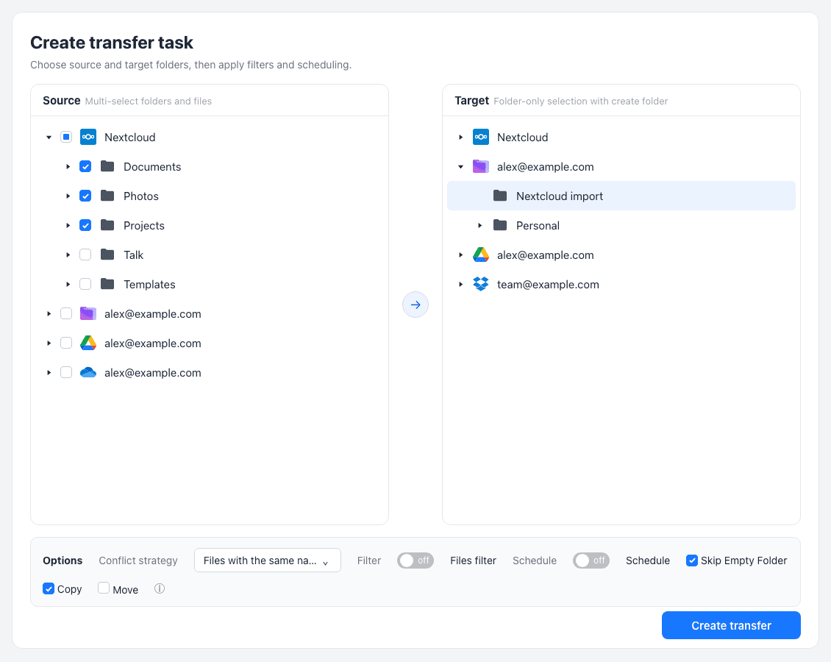Click the Projects label in Source
831x662 pixels.
coord(144,226)
